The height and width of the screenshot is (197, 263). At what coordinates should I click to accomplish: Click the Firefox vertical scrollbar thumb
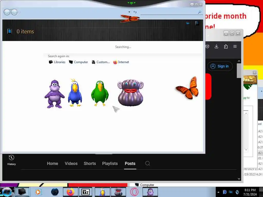(x=239, y=71)
